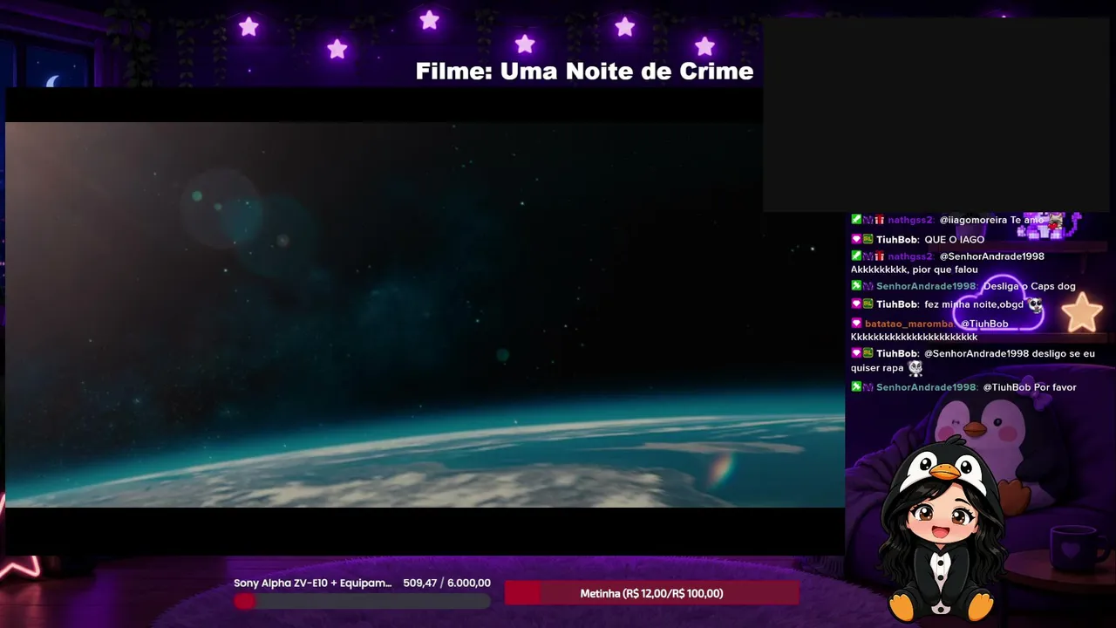The image size is (1116, 628).
Task: Click the movie video showing Earth from space
Action: click(425, 314)
